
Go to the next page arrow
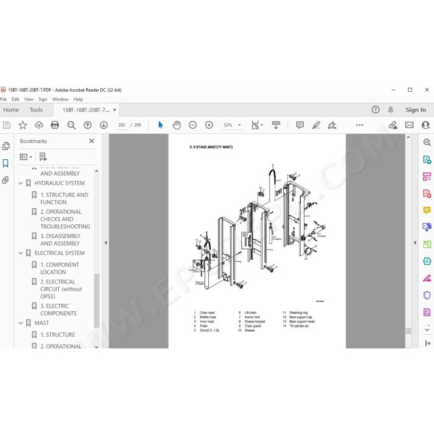(x=104, y=125)
